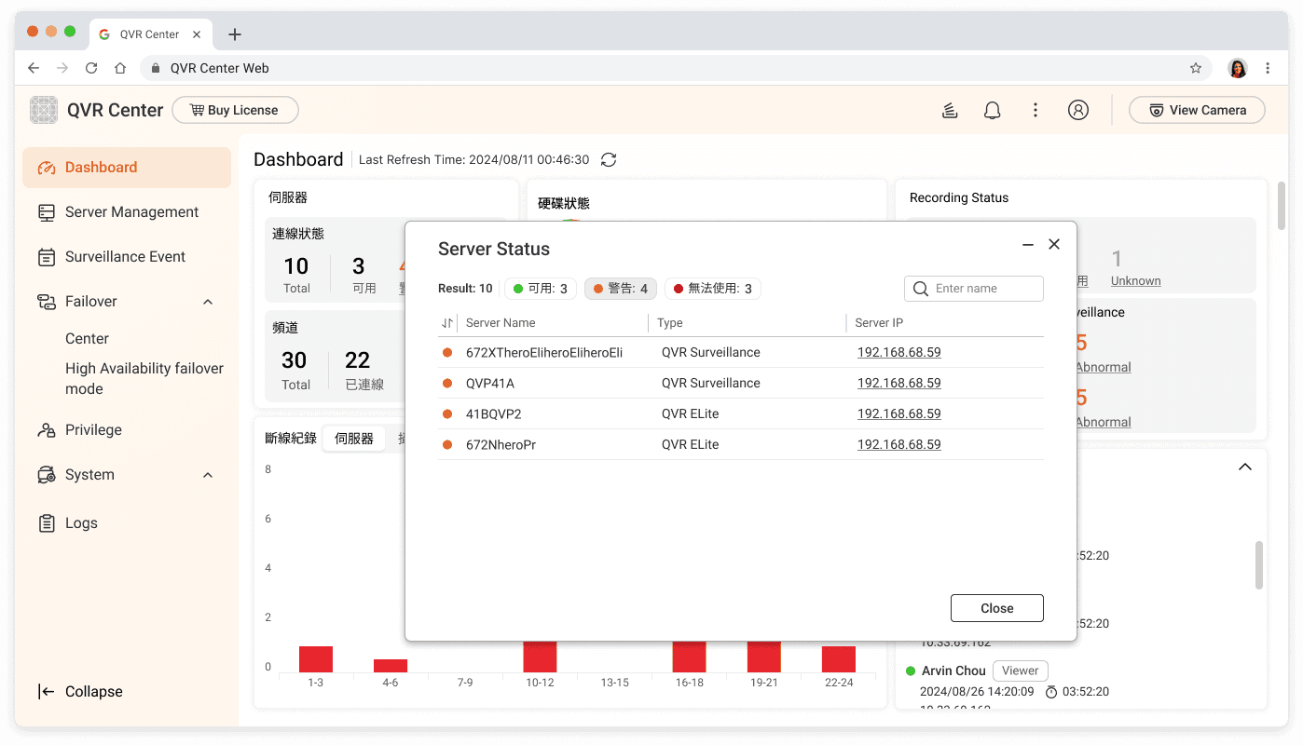Open the browser home icon
This screenshot has width=1303, height=745.
tap(120, 68)
